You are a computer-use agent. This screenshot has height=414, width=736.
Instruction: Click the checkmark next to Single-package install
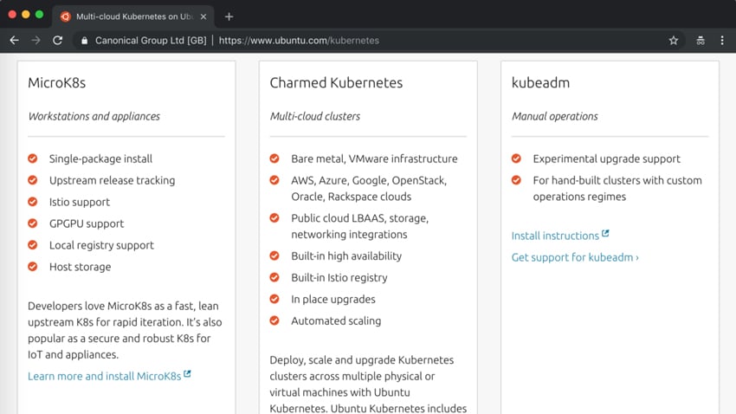(x=32, y=158)
